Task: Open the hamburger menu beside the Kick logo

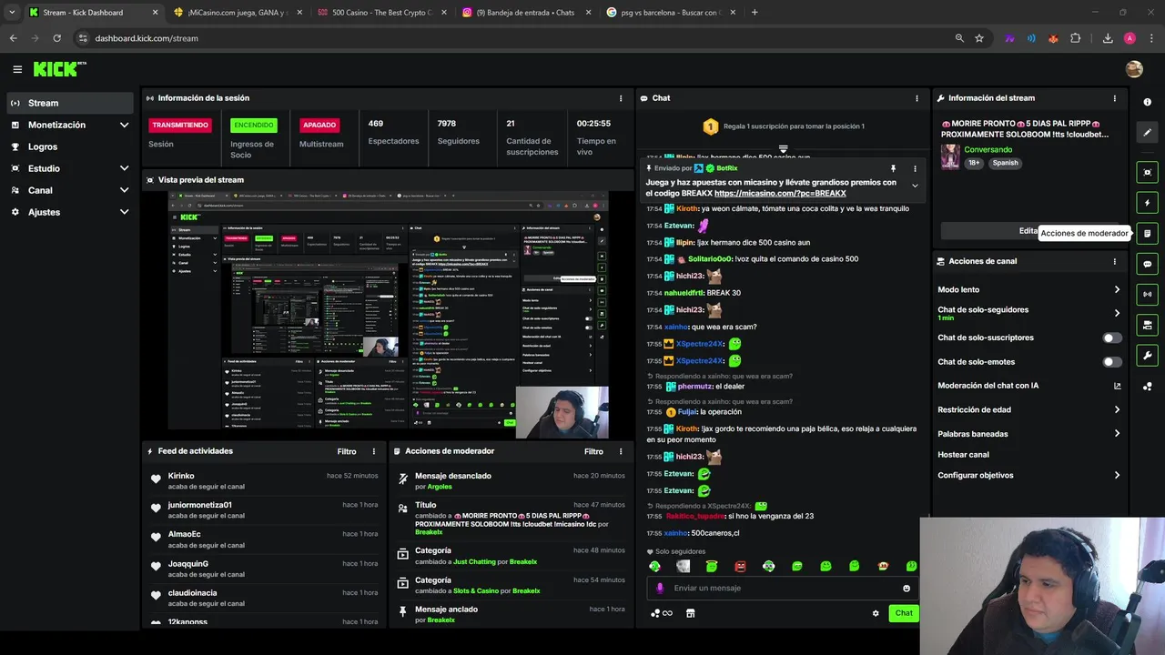Action: tap(17, 69)
